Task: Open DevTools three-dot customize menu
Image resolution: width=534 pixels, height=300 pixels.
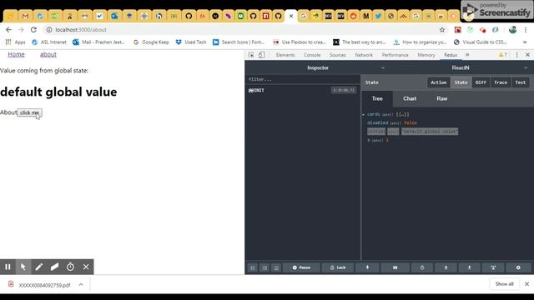Action: (516, 55)
